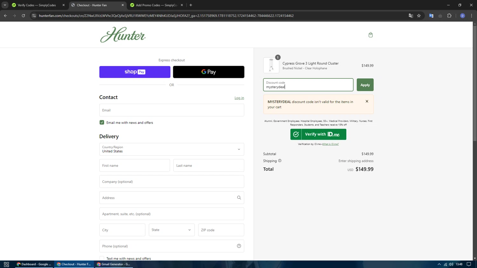Click the browser forward arrow
477x268 pixels.
point(14,16)
